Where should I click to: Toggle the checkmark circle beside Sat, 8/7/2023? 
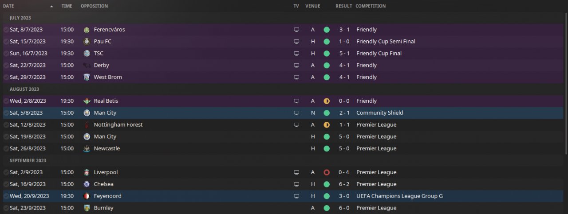point(6,30)
